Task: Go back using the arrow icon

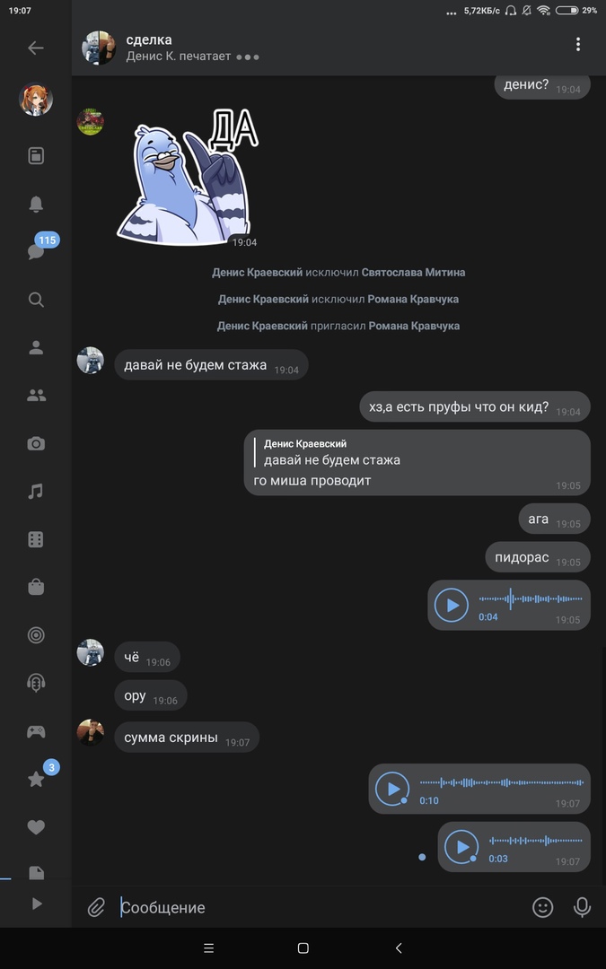Action: pyautogui.click(x=36, y=48)
